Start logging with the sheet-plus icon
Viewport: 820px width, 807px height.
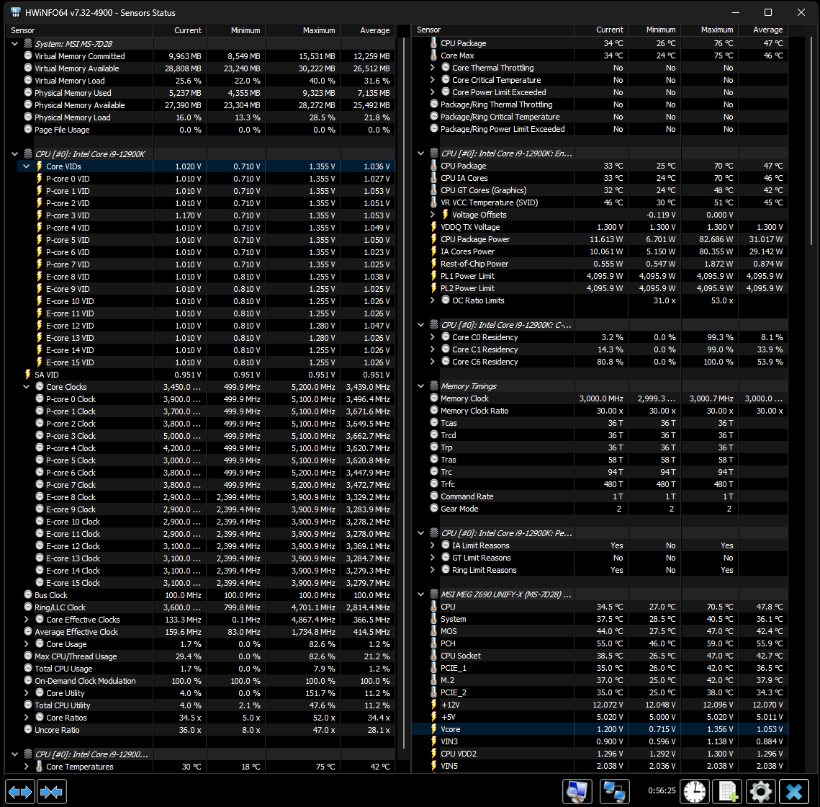pos(727,791)
